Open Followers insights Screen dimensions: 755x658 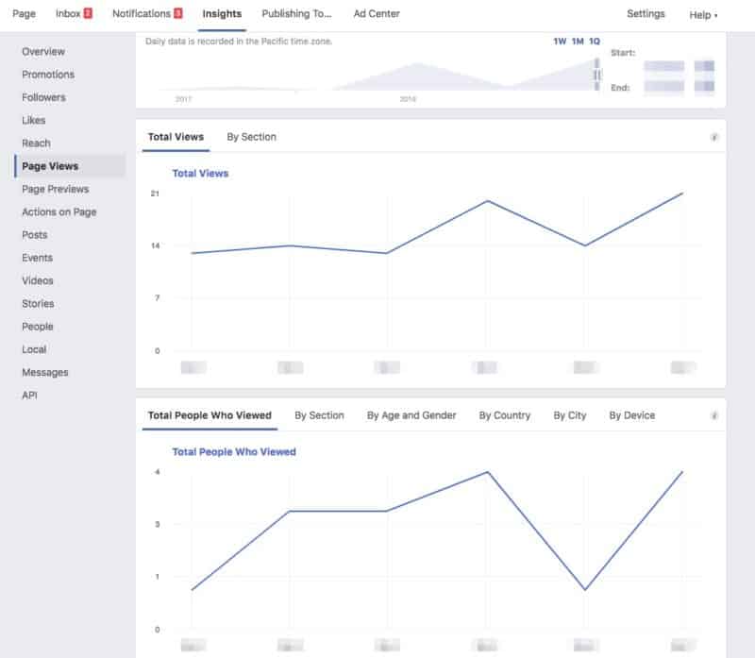[x=43, y=97]
